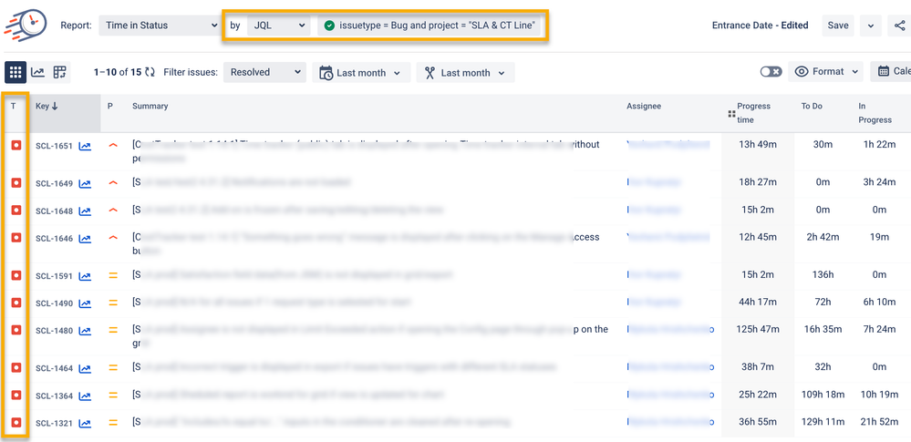Screen dimensions: 911x442
Task: Click the JQL query input field
Action: click(430, 26)
